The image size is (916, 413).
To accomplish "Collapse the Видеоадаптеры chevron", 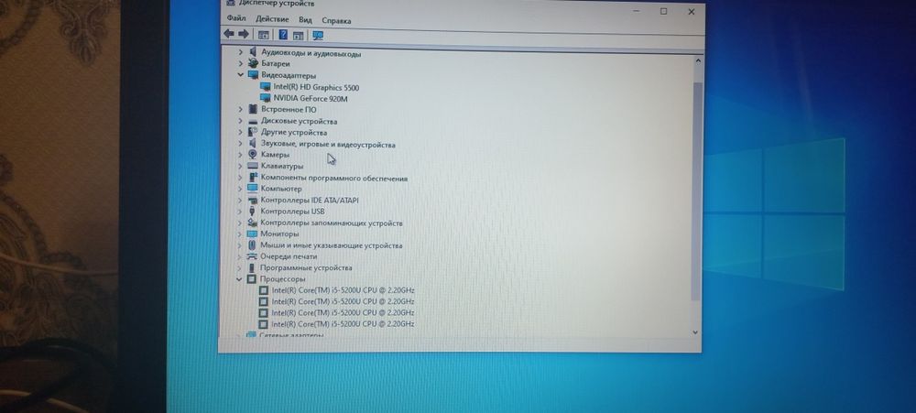I will [240, 75].
